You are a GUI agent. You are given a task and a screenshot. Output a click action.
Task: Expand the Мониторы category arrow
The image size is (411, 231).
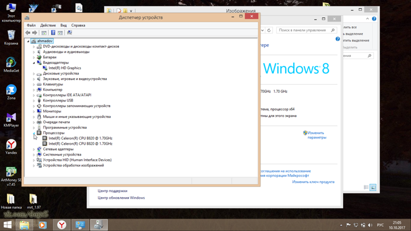pos(34,111)
